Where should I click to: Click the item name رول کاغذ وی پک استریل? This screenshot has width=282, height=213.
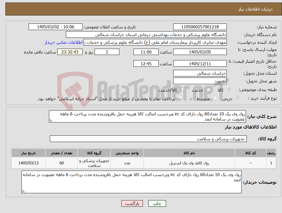click(x=189, y=163)
